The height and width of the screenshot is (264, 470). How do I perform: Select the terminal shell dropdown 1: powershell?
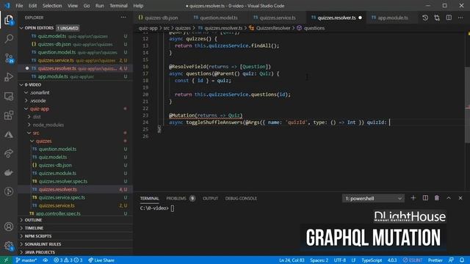click(x=373, y=199)
